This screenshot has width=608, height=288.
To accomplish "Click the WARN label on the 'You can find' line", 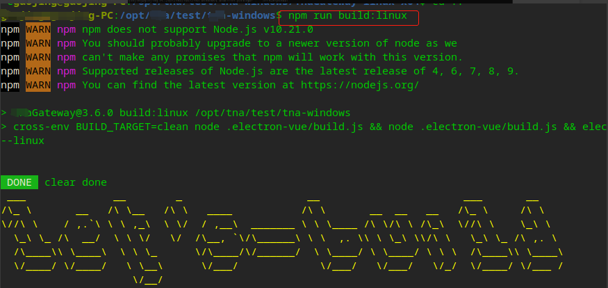I will [38, 85].
